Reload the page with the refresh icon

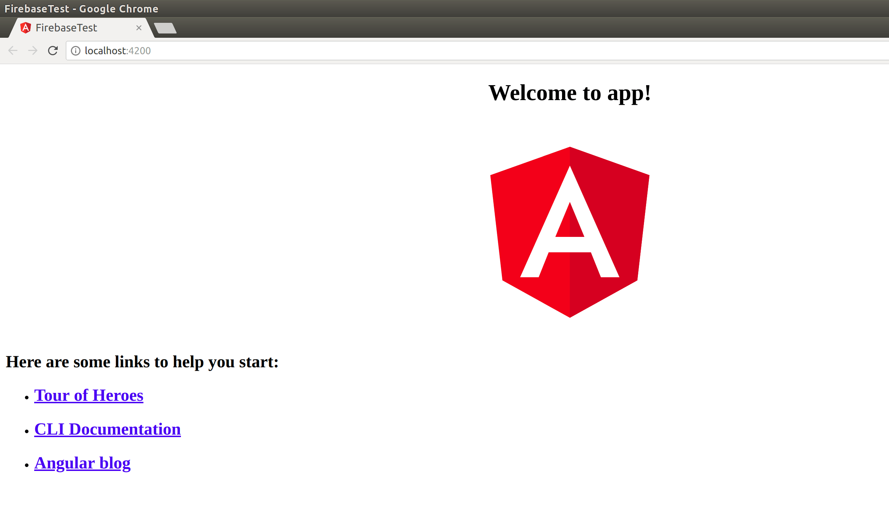click(x=53, y=51)
